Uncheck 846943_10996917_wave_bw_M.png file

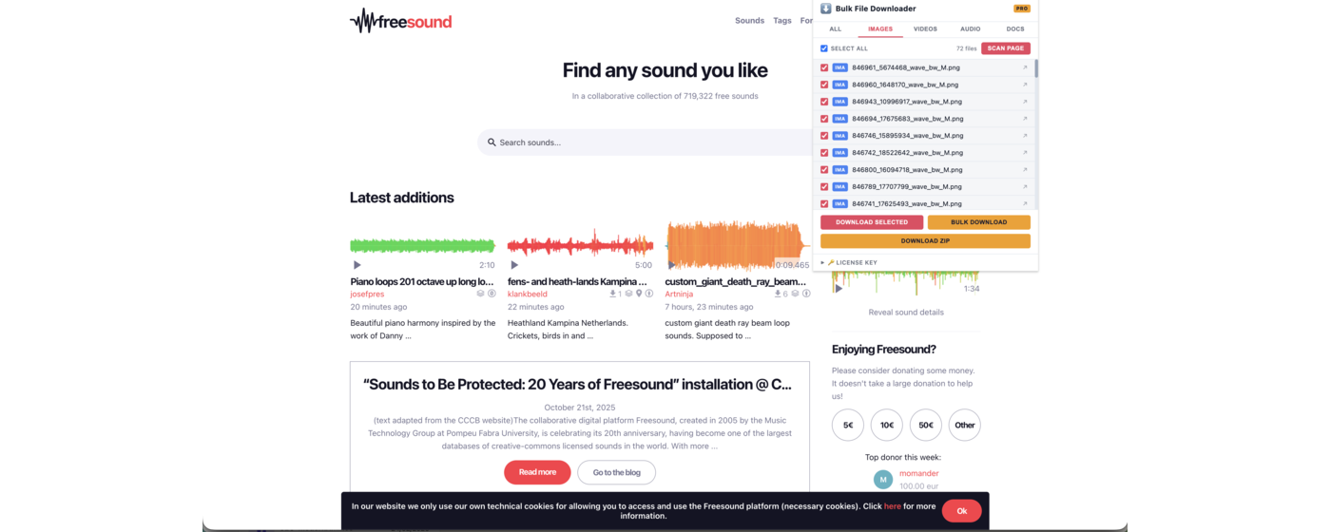[x=824, y=102]
